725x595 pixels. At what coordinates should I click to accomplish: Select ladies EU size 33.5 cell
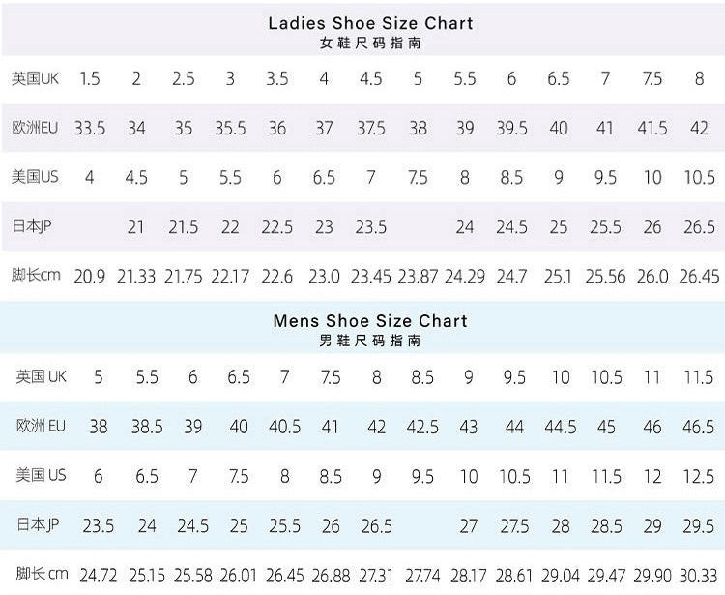89,128
